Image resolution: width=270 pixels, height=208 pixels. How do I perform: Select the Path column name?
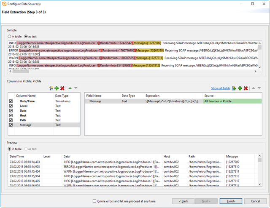point(23,120)
